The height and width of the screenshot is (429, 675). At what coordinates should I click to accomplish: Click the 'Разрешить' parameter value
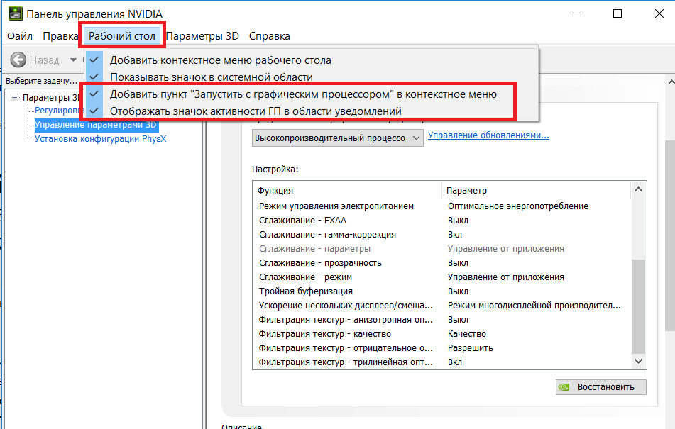(x=470, y=347)
